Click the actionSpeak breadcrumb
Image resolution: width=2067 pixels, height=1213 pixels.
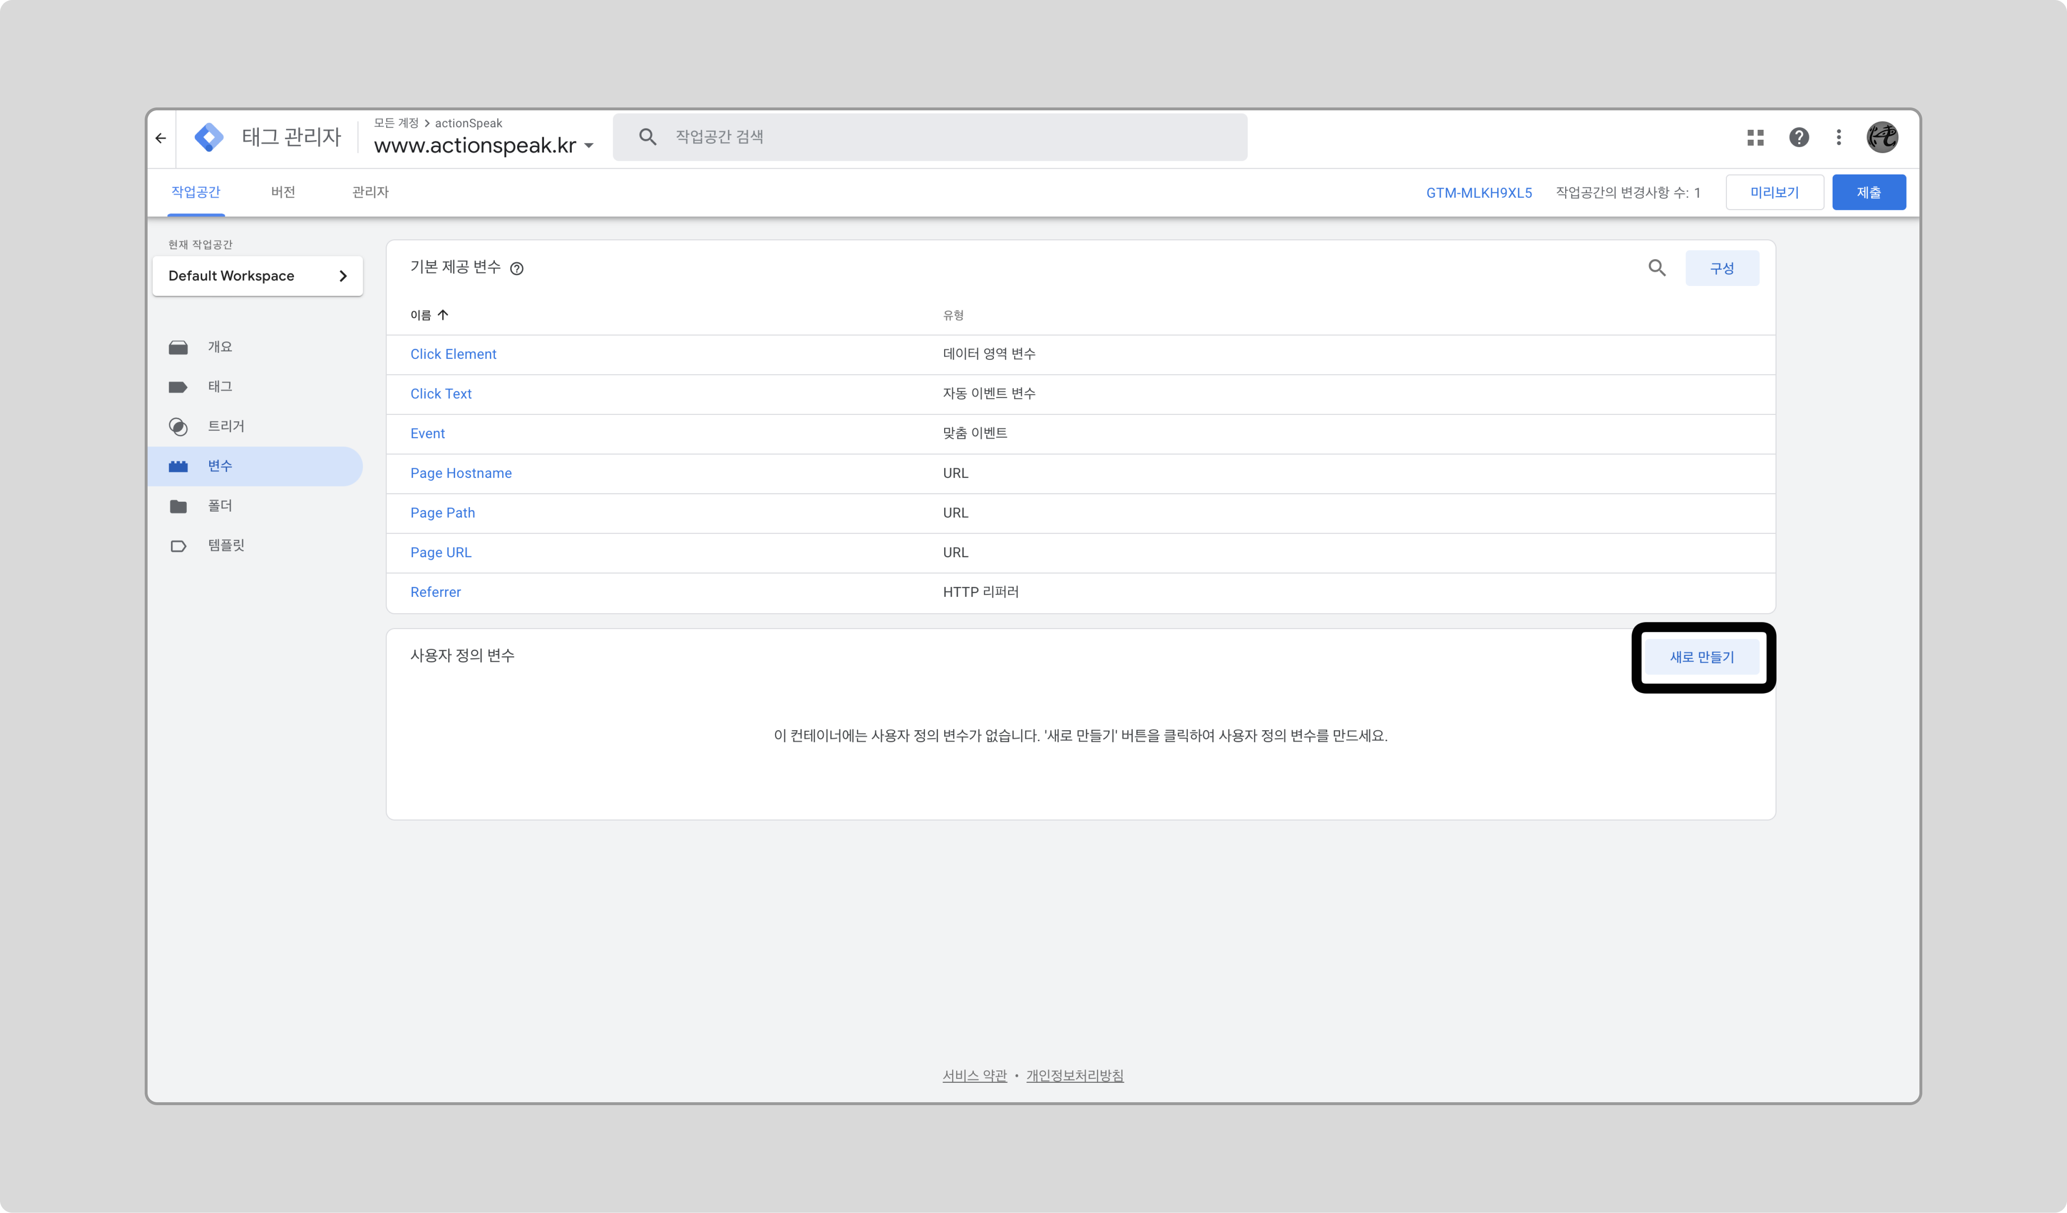pyautogui.click(x=468, y=123)
